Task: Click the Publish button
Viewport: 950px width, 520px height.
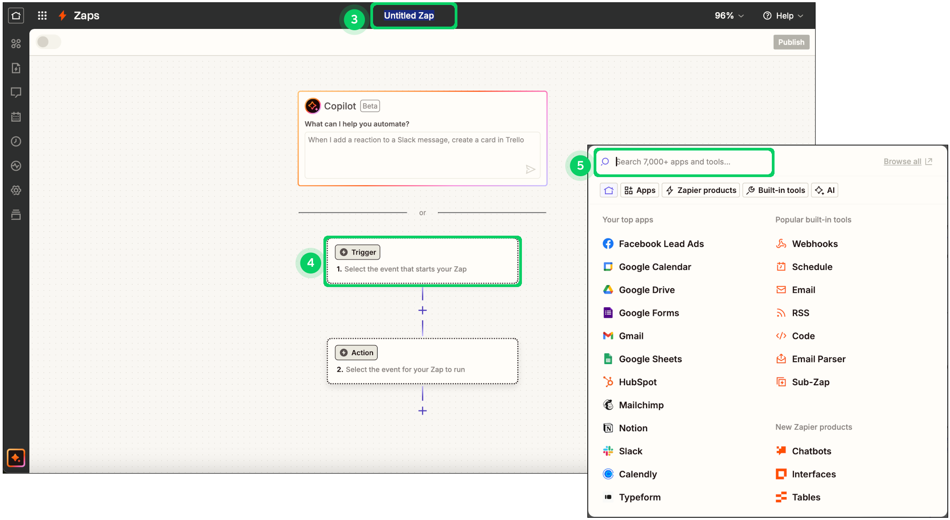Action: coord(791,41)
